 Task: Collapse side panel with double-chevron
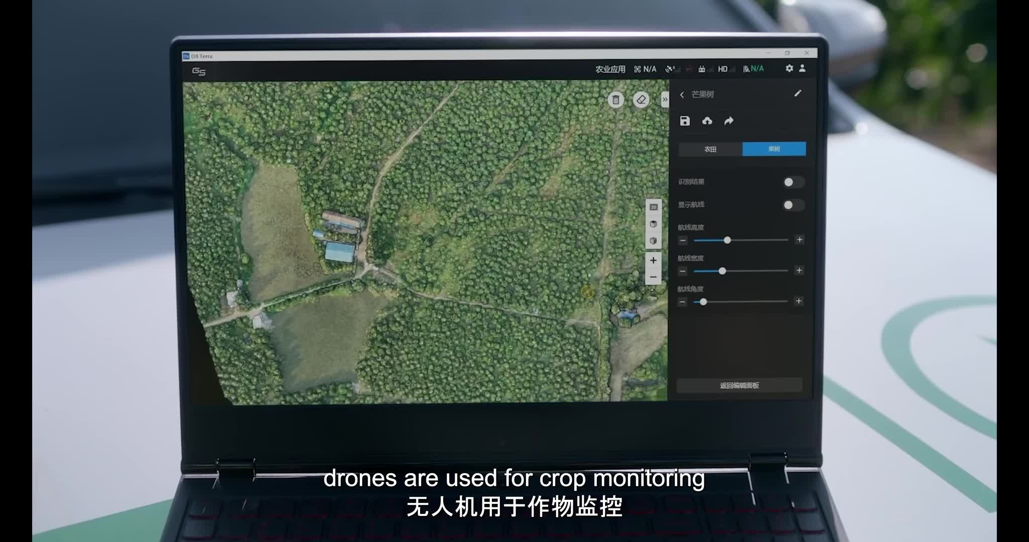[x=665, y=100]
